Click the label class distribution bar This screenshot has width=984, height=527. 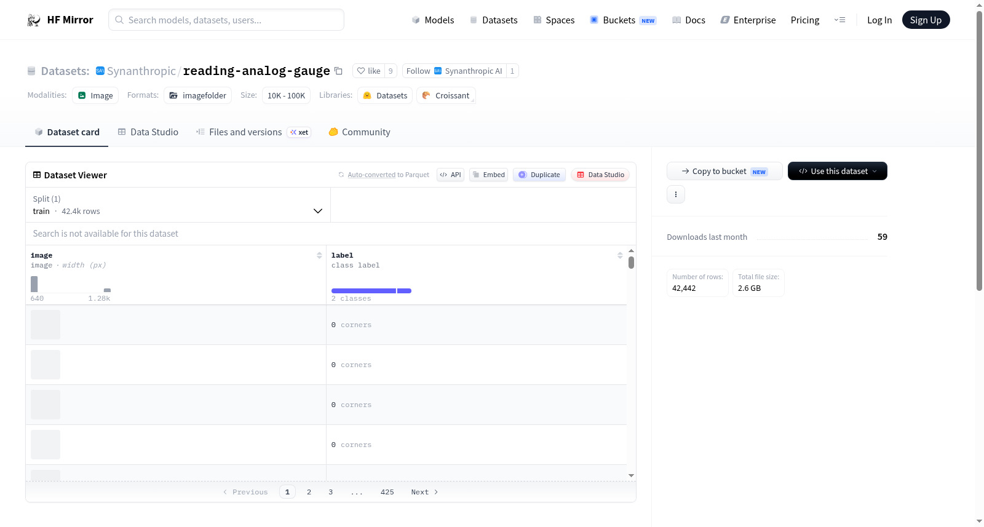pos(371,291)
